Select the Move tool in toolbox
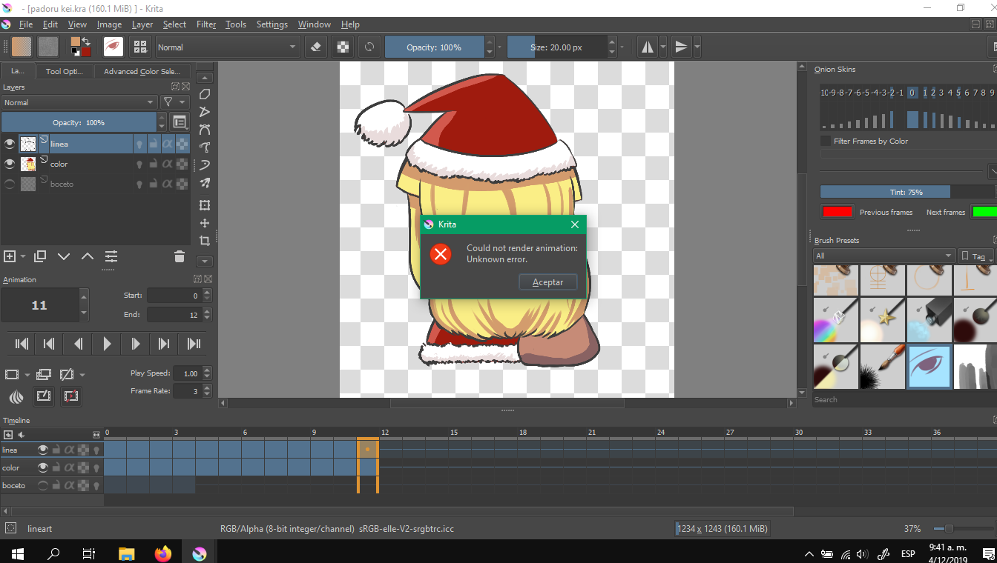 click(x=205, y=223)
